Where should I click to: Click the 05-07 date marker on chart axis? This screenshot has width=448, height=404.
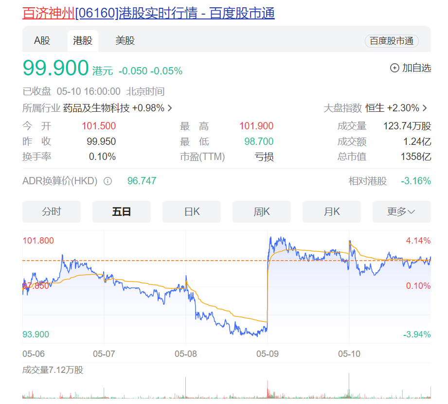104,354
